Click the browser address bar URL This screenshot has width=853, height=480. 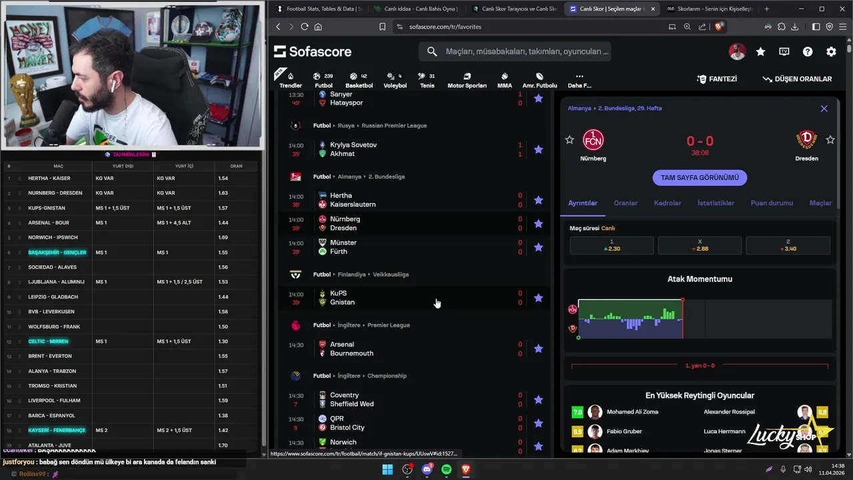[445, 27]
